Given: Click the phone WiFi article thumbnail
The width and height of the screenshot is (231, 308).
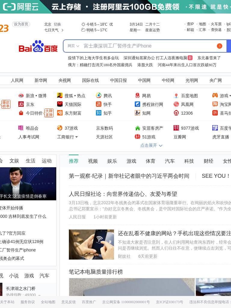Looking at the screenshot, I should (91, 244).
